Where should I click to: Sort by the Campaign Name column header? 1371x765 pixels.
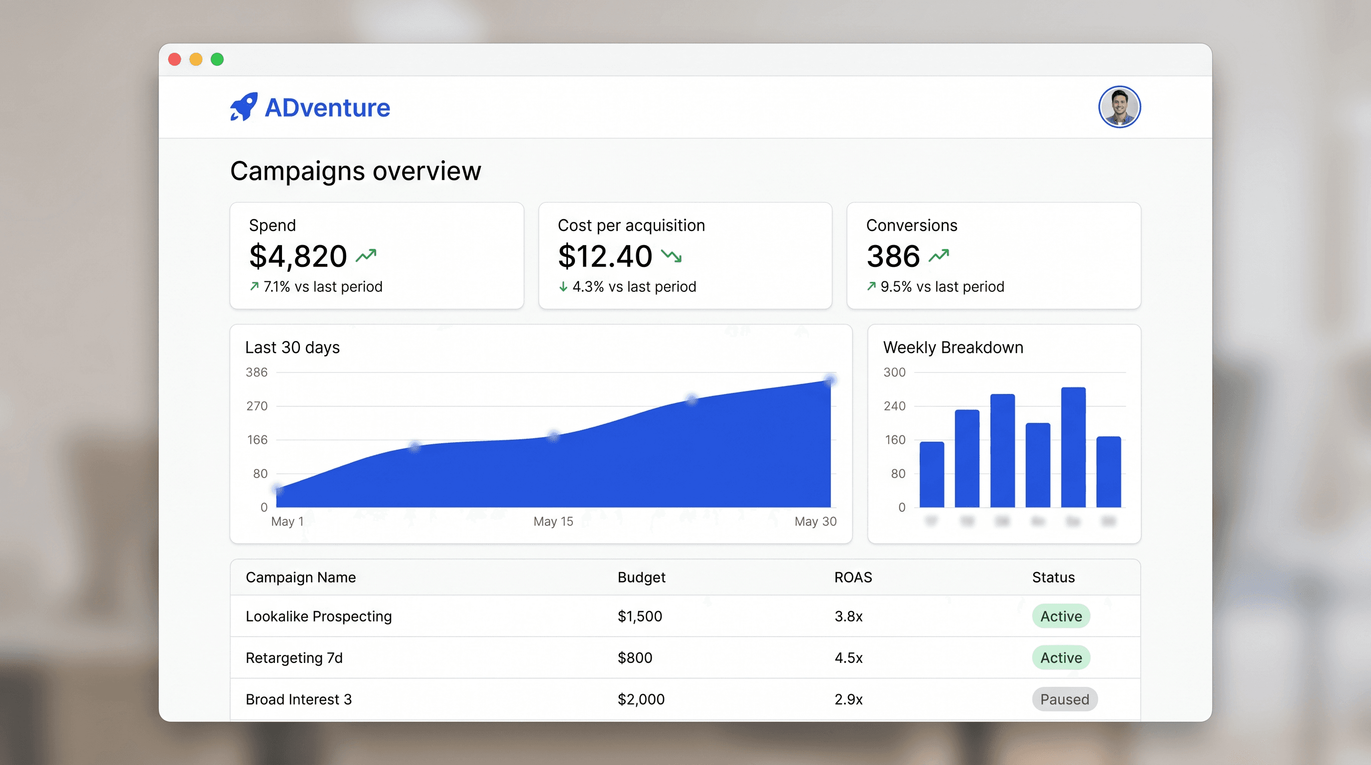301,577
